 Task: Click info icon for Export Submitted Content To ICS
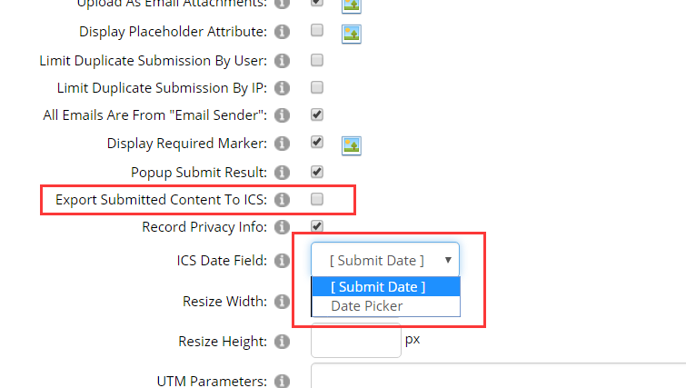283,200
